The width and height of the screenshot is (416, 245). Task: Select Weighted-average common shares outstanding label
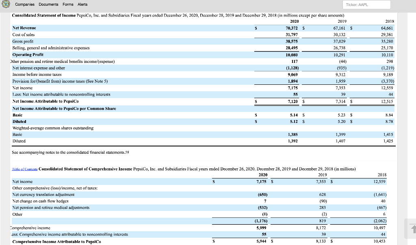(53, 128)
